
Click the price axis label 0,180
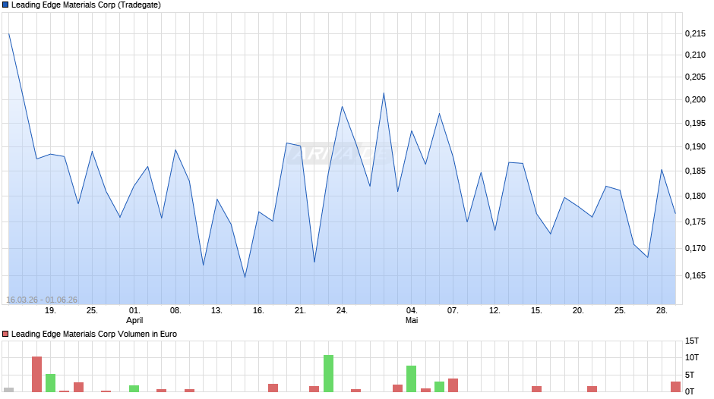coord(695,196)
